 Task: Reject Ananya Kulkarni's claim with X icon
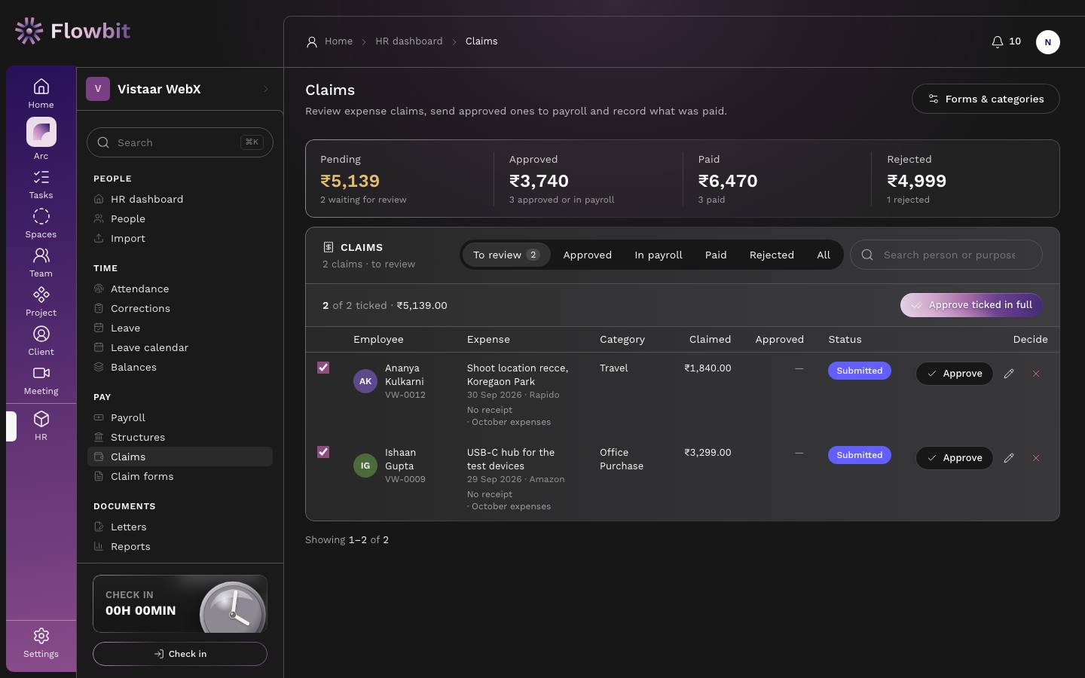[x=1036, y=374]
